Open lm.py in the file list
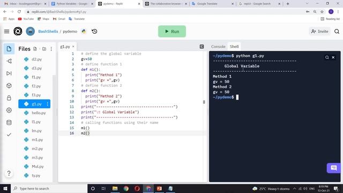Screen dimensions: 343x193 [34, 131]
